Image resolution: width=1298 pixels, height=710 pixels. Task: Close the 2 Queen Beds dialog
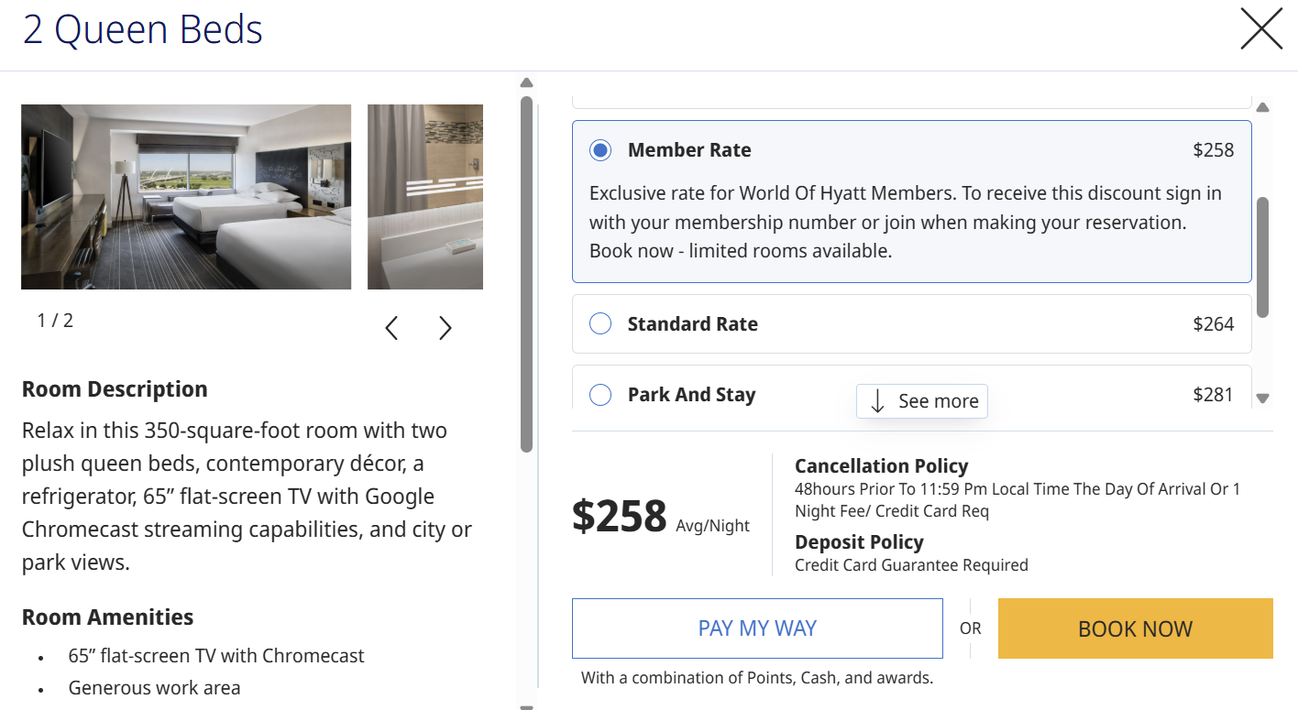coord(1261,28)
